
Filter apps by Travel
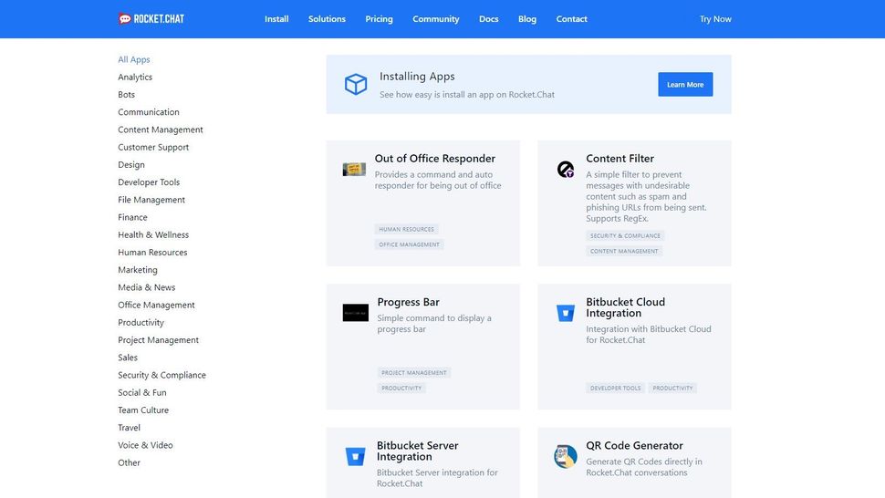click(130, 426)
